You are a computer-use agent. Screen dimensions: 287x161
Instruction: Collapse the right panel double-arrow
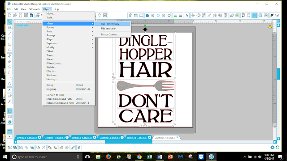click(x=278, y=21)
